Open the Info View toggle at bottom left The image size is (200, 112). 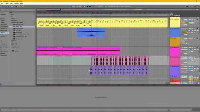click(x=2, y=84)
